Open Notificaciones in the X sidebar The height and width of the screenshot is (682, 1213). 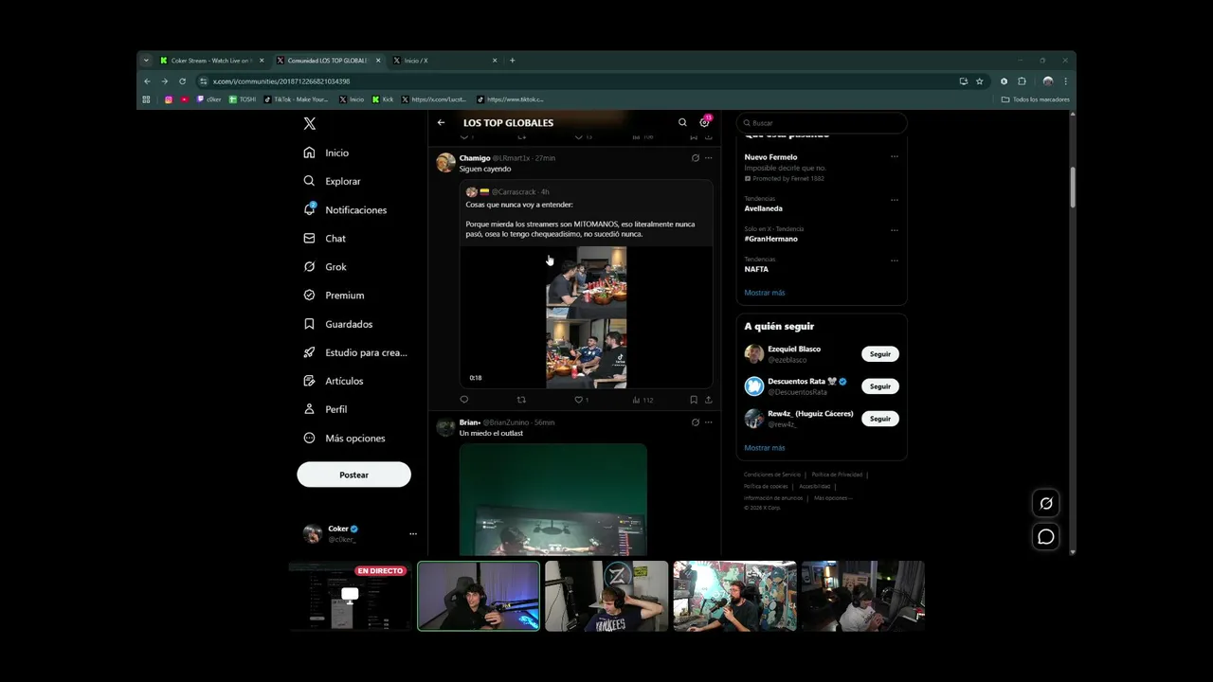pyautogui.click(x=345, y=209)
